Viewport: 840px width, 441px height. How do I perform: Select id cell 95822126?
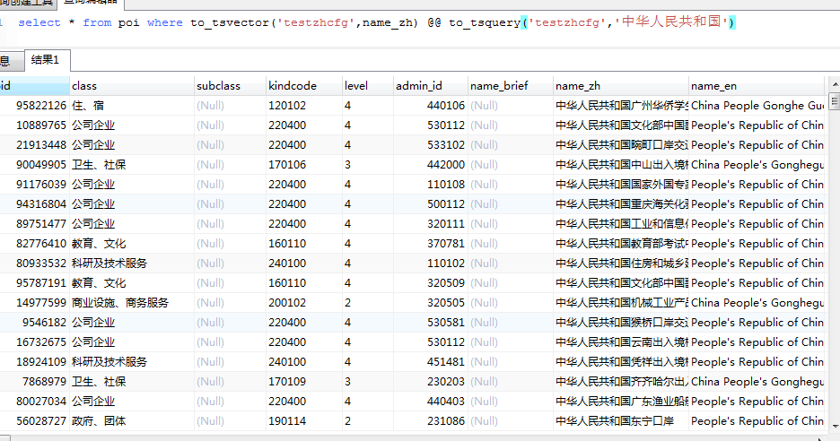[x=34, y=106]
